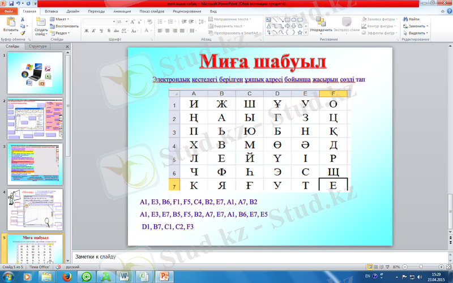The image size is (453, 283).
Task: Save the presentation from the quick access toolbar
Action: pyautogui.click(x=11, y=3)
